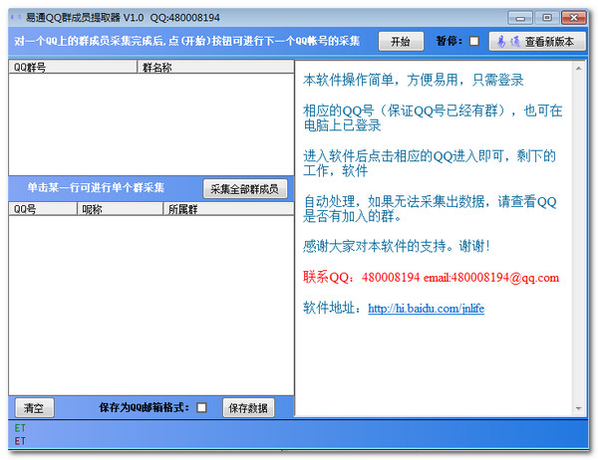Click the QQ号 column header
The height and width of the screenshot is (460, 598).
coord(43,209)
